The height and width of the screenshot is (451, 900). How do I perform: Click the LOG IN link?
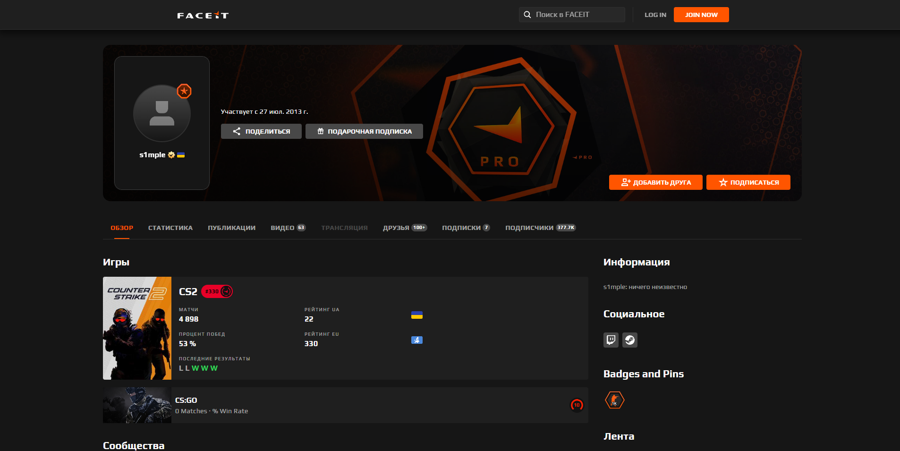pos(655,15)
